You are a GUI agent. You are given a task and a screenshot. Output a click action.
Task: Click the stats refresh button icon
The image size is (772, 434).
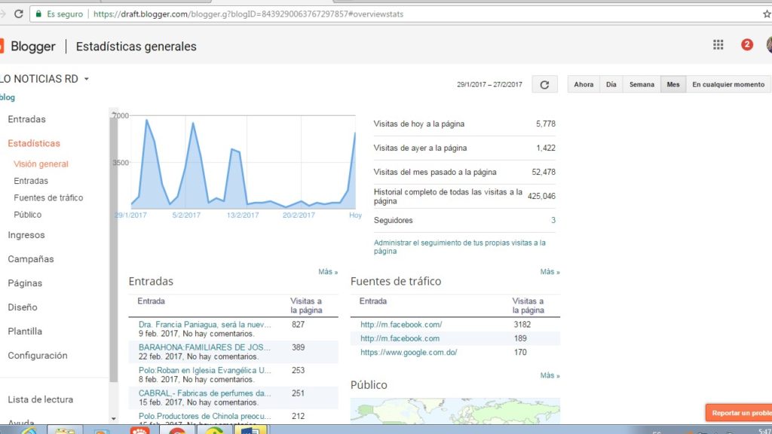[x=544, y=84]
